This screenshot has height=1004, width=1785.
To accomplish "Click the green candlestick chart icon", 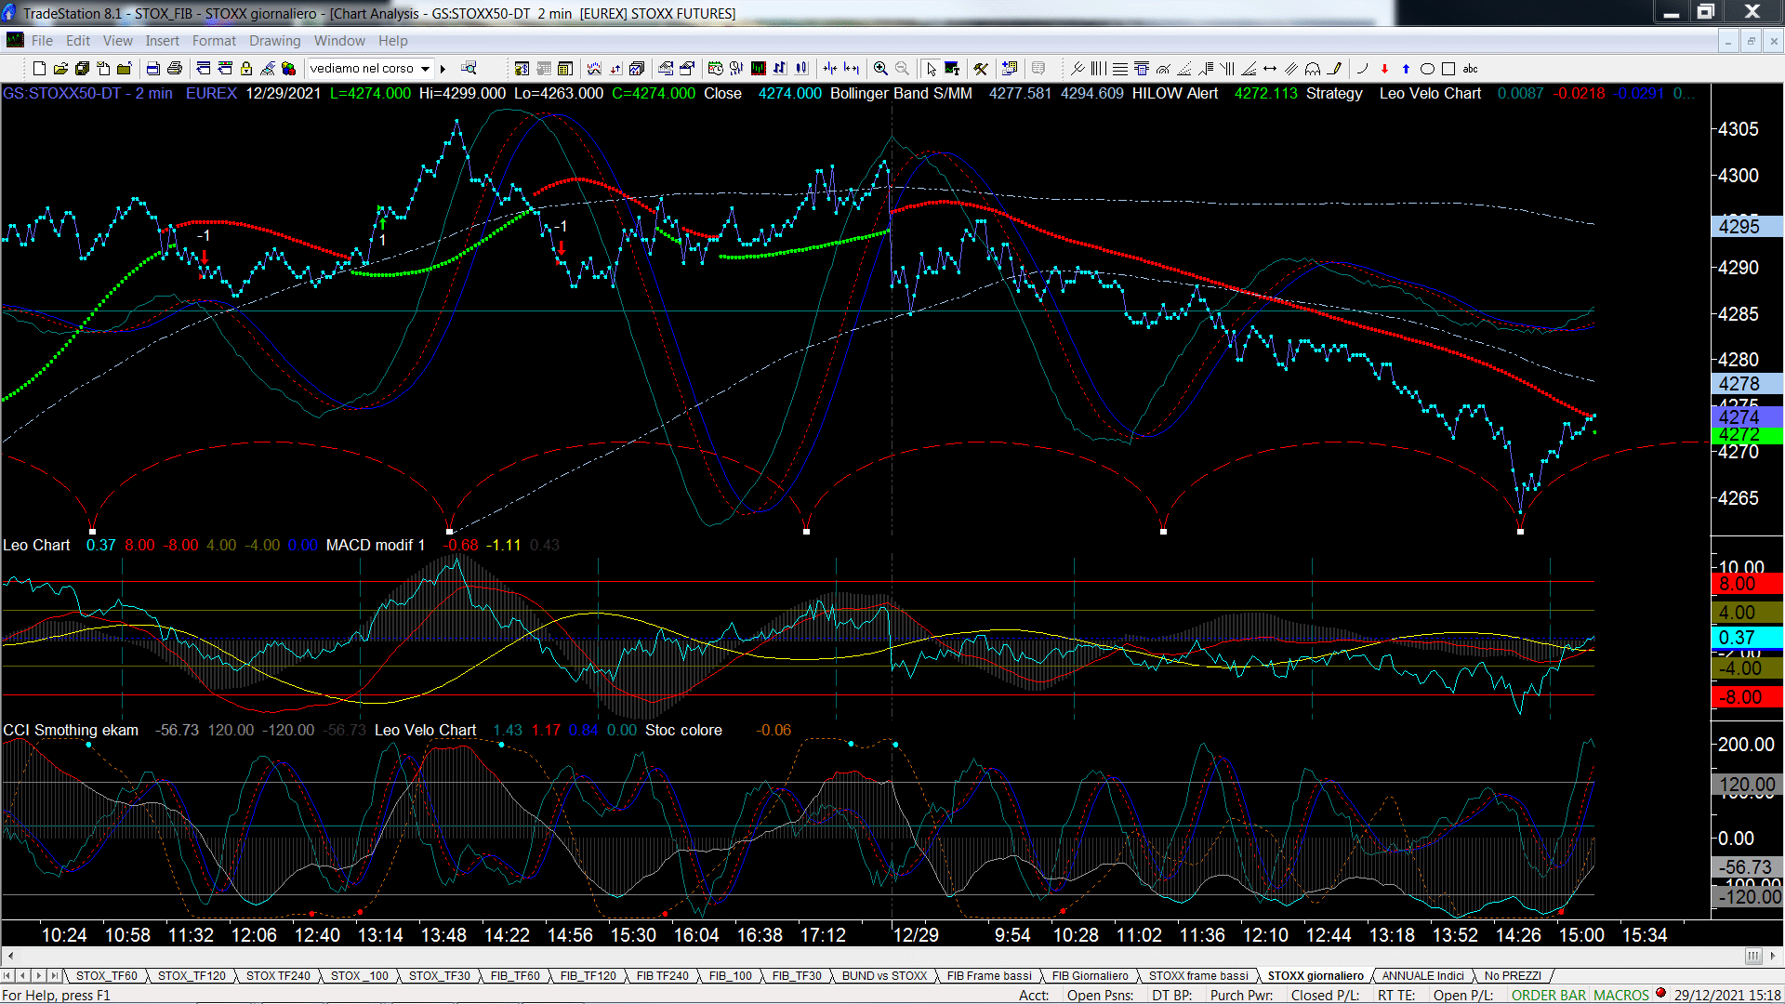I will (759, 69).
